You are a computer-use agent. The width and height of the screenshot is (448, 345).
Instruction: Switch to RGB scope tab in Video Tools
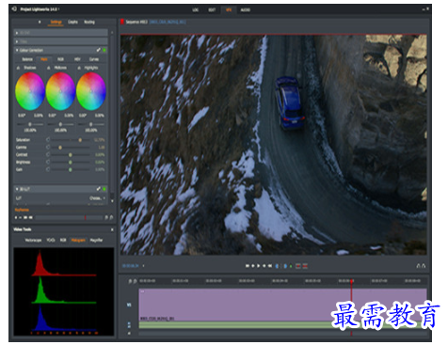[63, 241]
